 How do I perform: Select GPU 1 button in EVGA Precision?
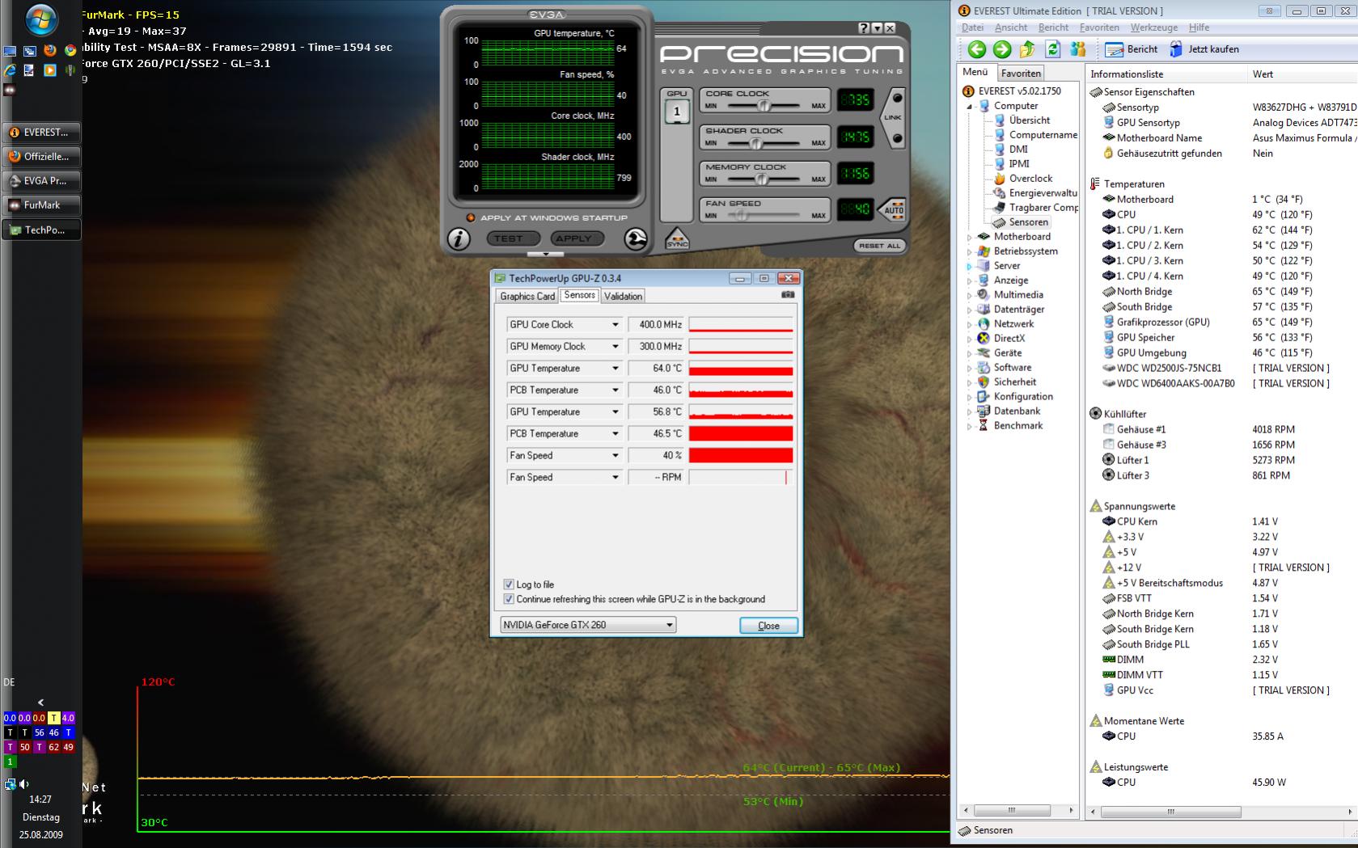click(x=677, y=112)
